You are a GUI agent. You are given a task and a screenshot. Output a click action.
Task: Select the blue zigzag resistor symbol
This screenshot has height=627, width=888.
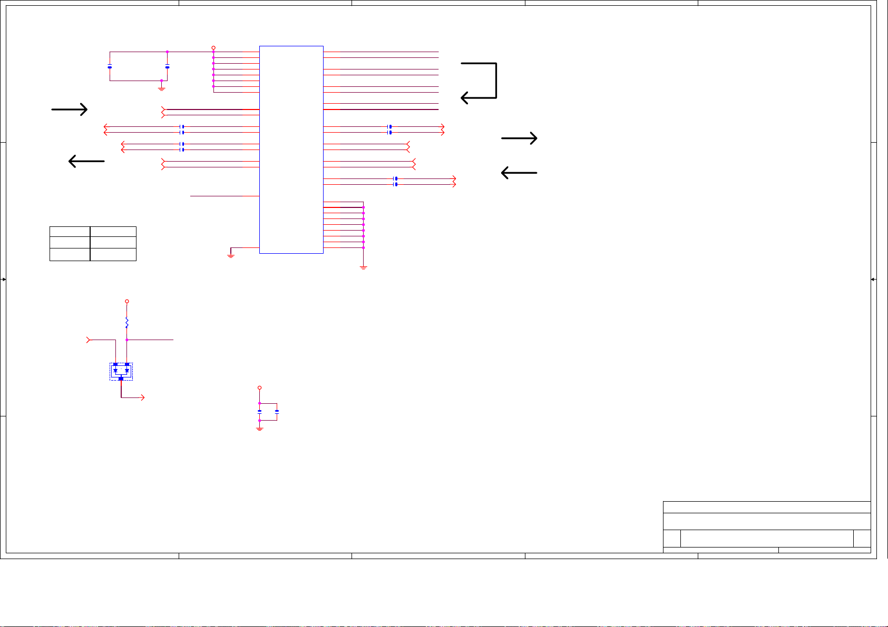coord(127,323)
